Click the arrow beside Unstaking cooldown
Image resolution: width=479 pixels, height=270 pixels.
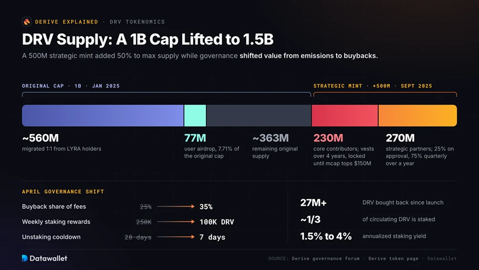coord(176,237)
